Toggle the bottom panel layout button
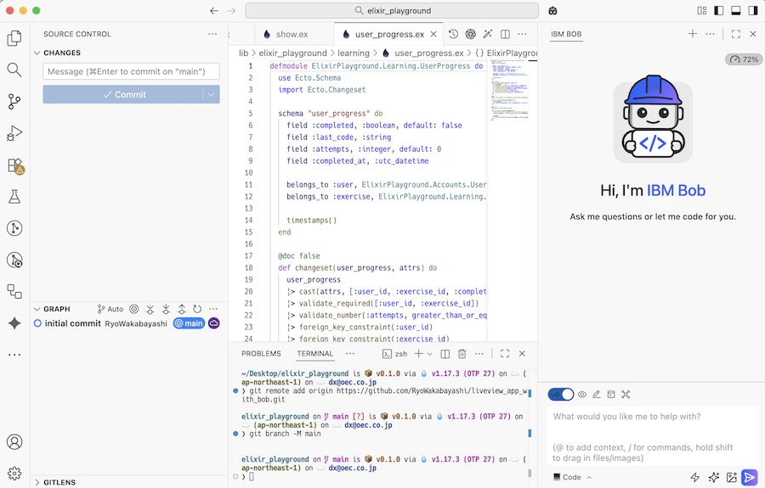 click(736, 11)
